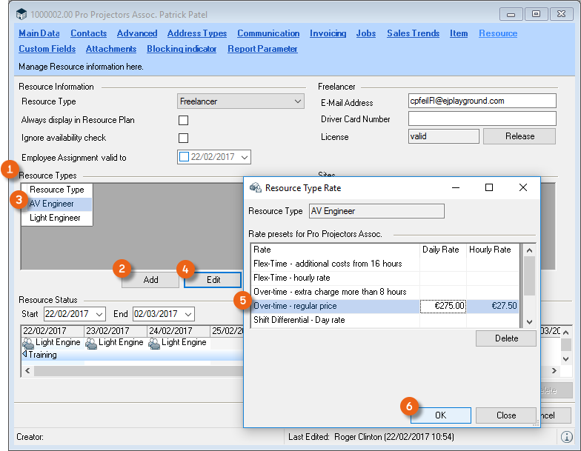Click the Add button under Resource Types
Image resolution: width=581 pixels, height=451 pixels.
click(x=150, y=280)
